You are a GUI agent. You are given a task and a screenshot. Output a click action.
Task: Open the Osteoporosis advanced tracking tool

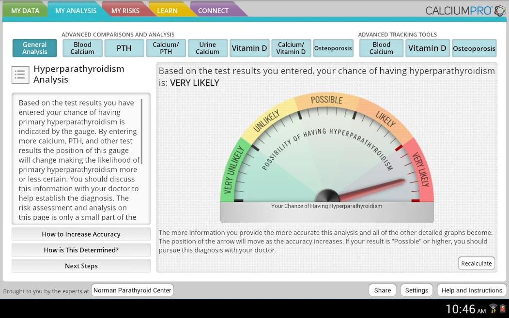[474, 48]
